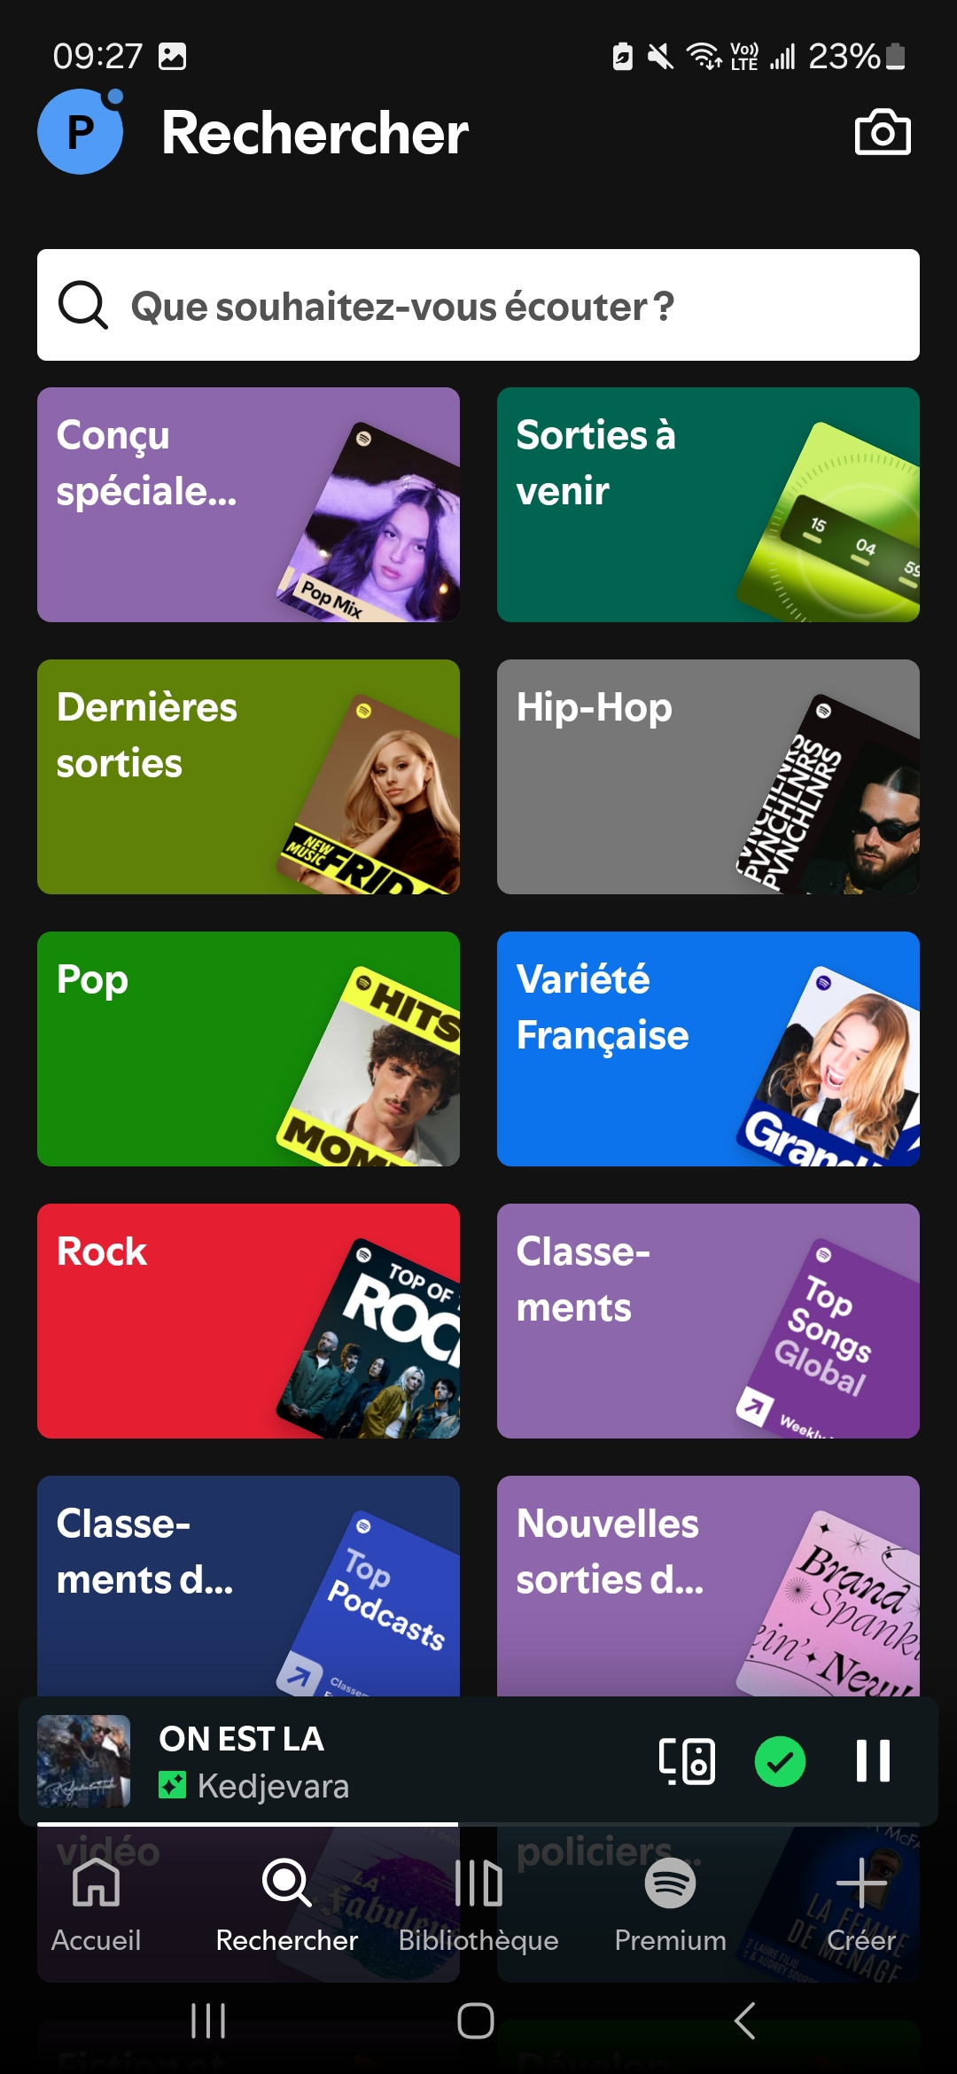Tap the Android back navigation arrow

click(745, 2021)
